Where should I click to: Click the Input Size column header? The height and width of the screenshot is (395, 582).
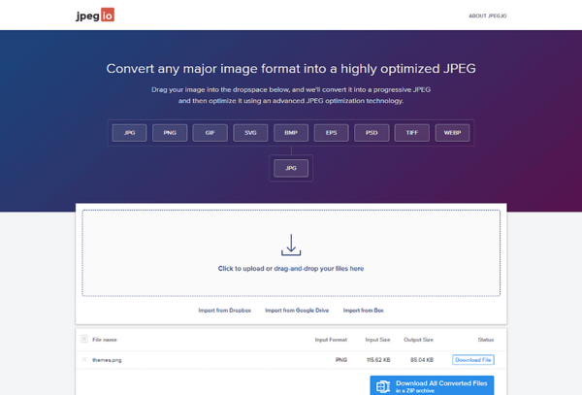click(377, 340)
